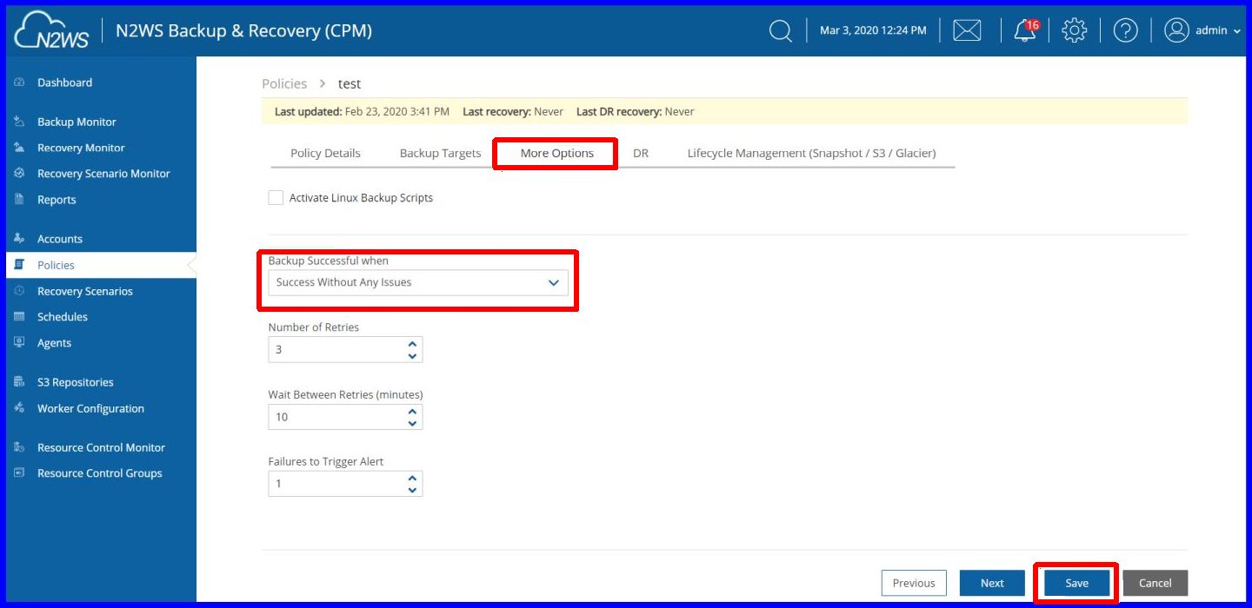This screenshot has height=608, width=1252.
Task: Click the Accounts sidebar icon
Action: [19, 239]
